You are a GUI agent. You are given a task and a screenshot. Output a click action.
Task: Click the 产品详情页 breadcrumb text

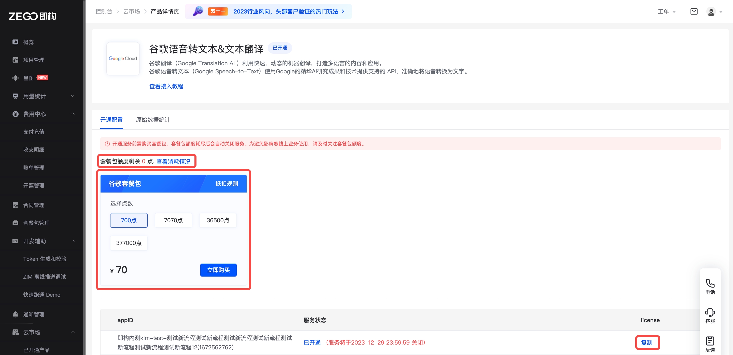point(164,11)
